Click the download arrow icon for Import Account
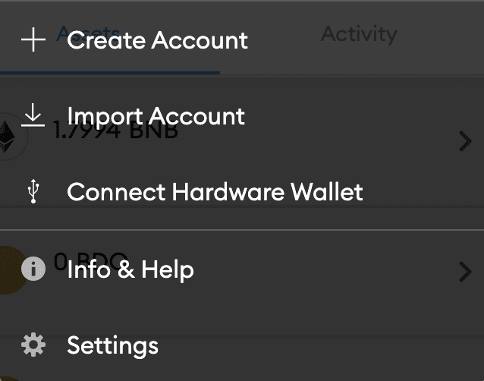Viewport: 484px width, 381px height. point(33,115)
